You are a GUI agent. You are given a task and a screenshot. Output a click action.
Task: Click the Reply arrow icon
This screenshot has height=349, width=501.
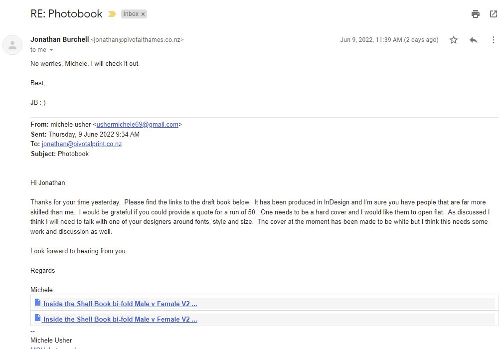474,40
